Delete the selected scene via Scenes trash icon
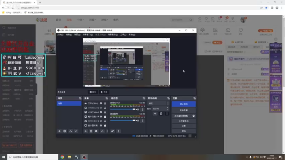 [x=64, y=131]
